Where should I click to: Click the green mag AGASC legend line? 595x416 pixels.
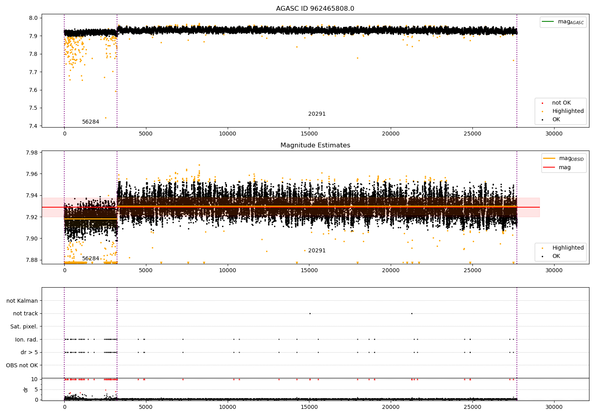(548, 22)
